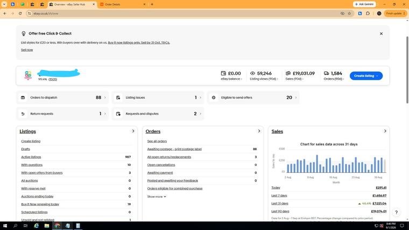Open File Explorer from the taskbar
Screen dimensions: 409x230
tap(47, 226)
